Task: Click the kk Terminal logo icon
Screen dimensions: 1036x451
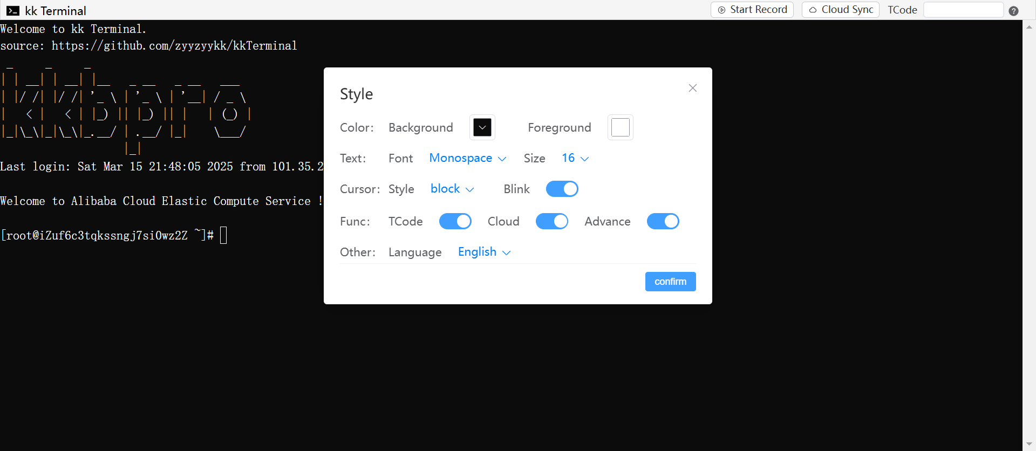Action: pos(13,11)
